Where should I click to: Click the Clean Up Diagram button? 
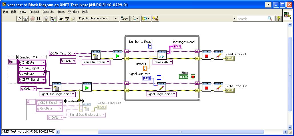click(155, 19)
